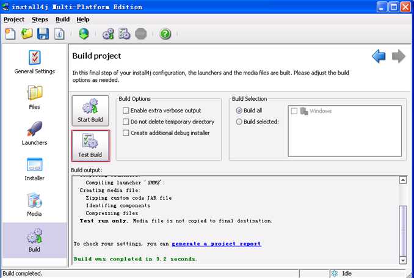Click the New Project toolbar icon
This screenshot has height=278, width=414.
tap(10, 34)
